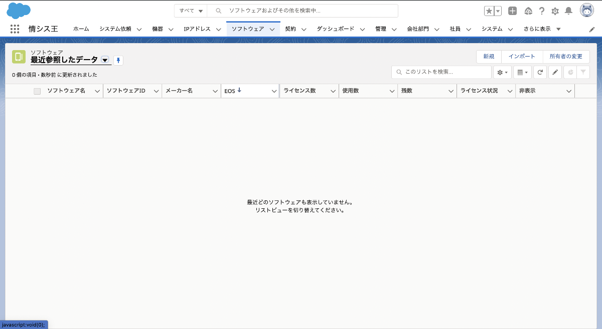Image resolution: width=602 pixels, height=329 pixels.
Task: Expand the IPアドレス tab chevron
Action: click(219, 30)
